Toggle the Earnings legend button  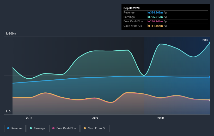[37, 128]
